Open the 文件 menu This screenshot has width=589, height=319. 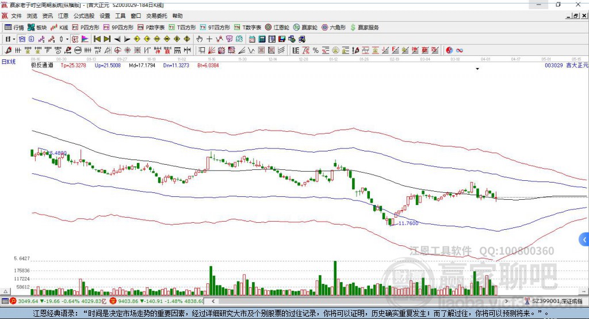[x=17, y=16]
